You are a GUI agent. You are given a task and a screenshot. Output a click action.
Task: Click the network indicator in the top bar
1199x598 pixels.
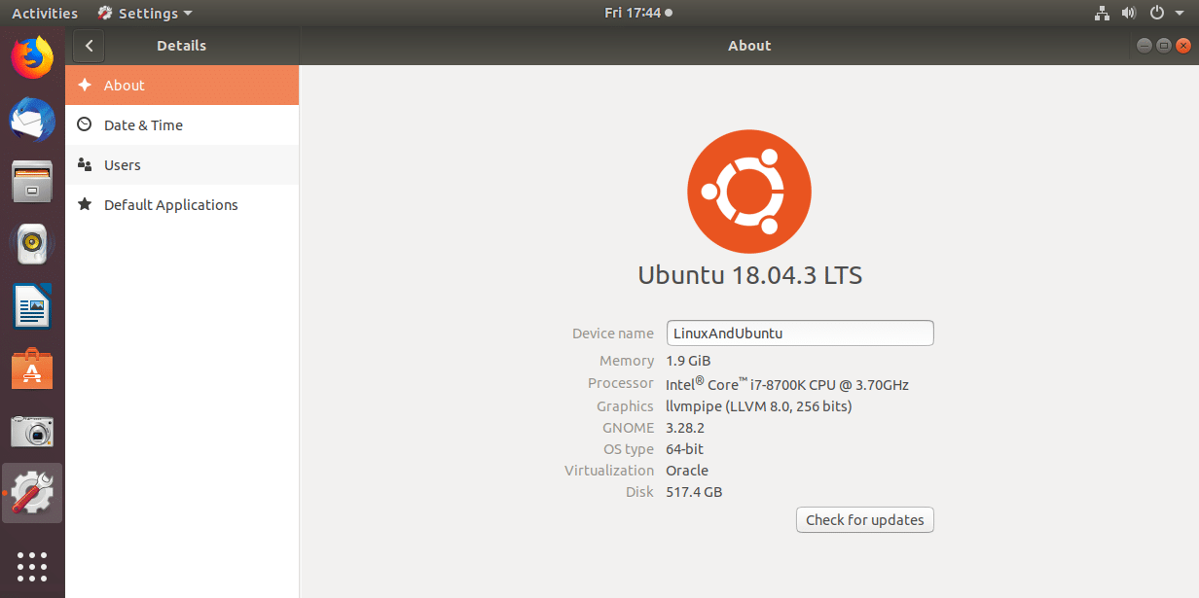click(1102, 13)
